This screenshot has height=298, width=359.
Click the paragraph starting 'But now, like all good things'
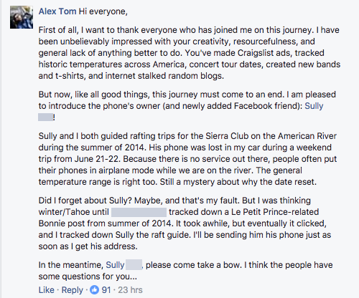187,106
